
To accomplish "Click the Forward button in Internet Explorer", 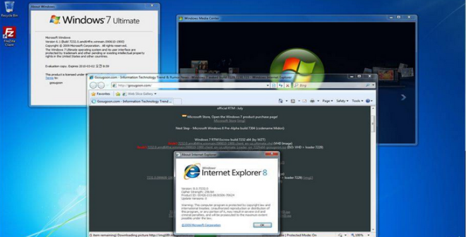I will click(x=101, y=85).
